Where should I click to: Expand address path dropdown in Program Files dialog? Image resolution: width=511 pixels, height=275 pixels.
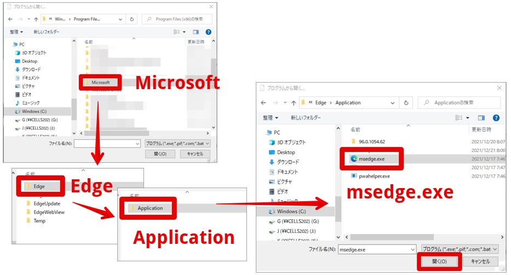click(x=120, y=19)
